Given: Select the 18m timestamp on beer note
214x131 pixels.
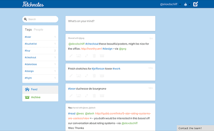Looking at the screenshot, I should [x=151, y=88].
